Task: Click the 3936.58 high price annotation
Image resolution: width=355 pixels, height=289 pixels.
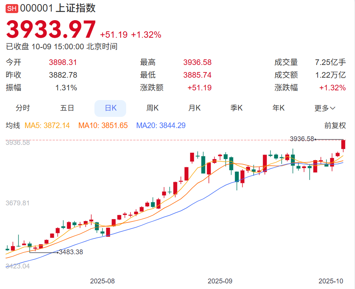Action: tap(302, 139)
